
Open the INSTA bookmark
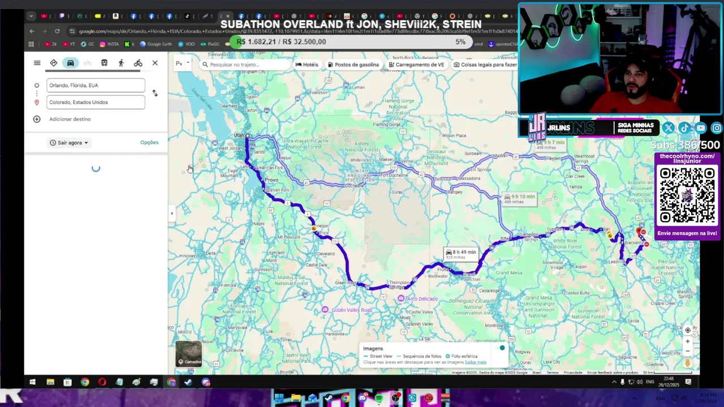(x=110, y=44)
